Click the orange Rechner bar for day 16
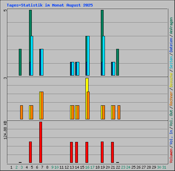This screenshot has height=171, width=175. pyautogui.click(x=88, y=105)
